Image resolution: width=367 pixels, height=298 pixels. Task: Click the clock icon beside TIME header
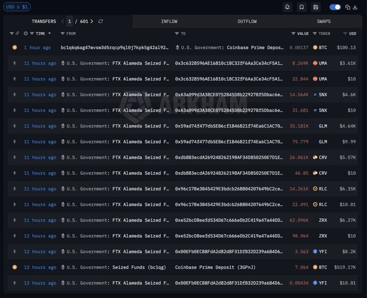[x=26, y=33]
